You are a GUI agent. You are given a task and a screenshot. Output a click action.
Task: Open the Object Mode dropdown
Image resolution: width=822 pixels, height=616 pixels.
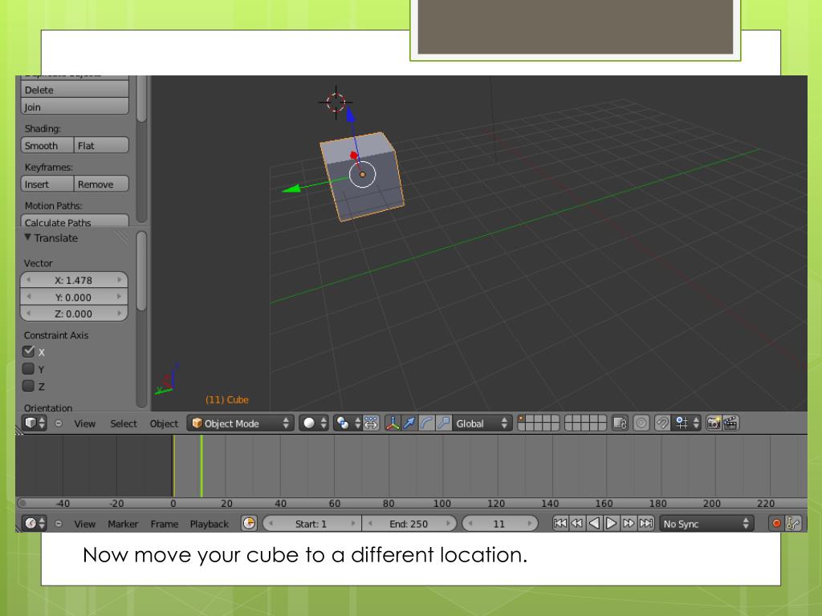(241, 423)
